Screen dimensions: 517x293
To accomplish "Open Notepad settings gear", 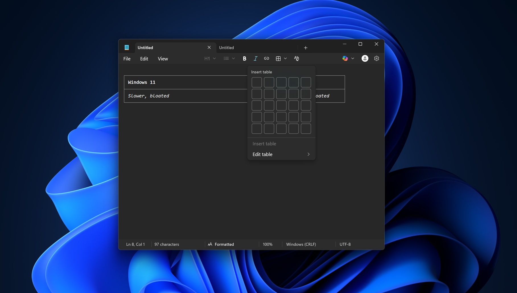I will point(376,58).
